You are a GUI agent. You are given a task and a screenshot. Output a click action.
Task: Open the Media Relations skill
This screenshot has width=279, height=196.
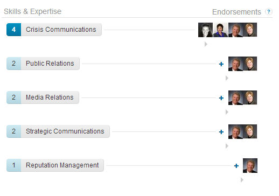[50, 97]
